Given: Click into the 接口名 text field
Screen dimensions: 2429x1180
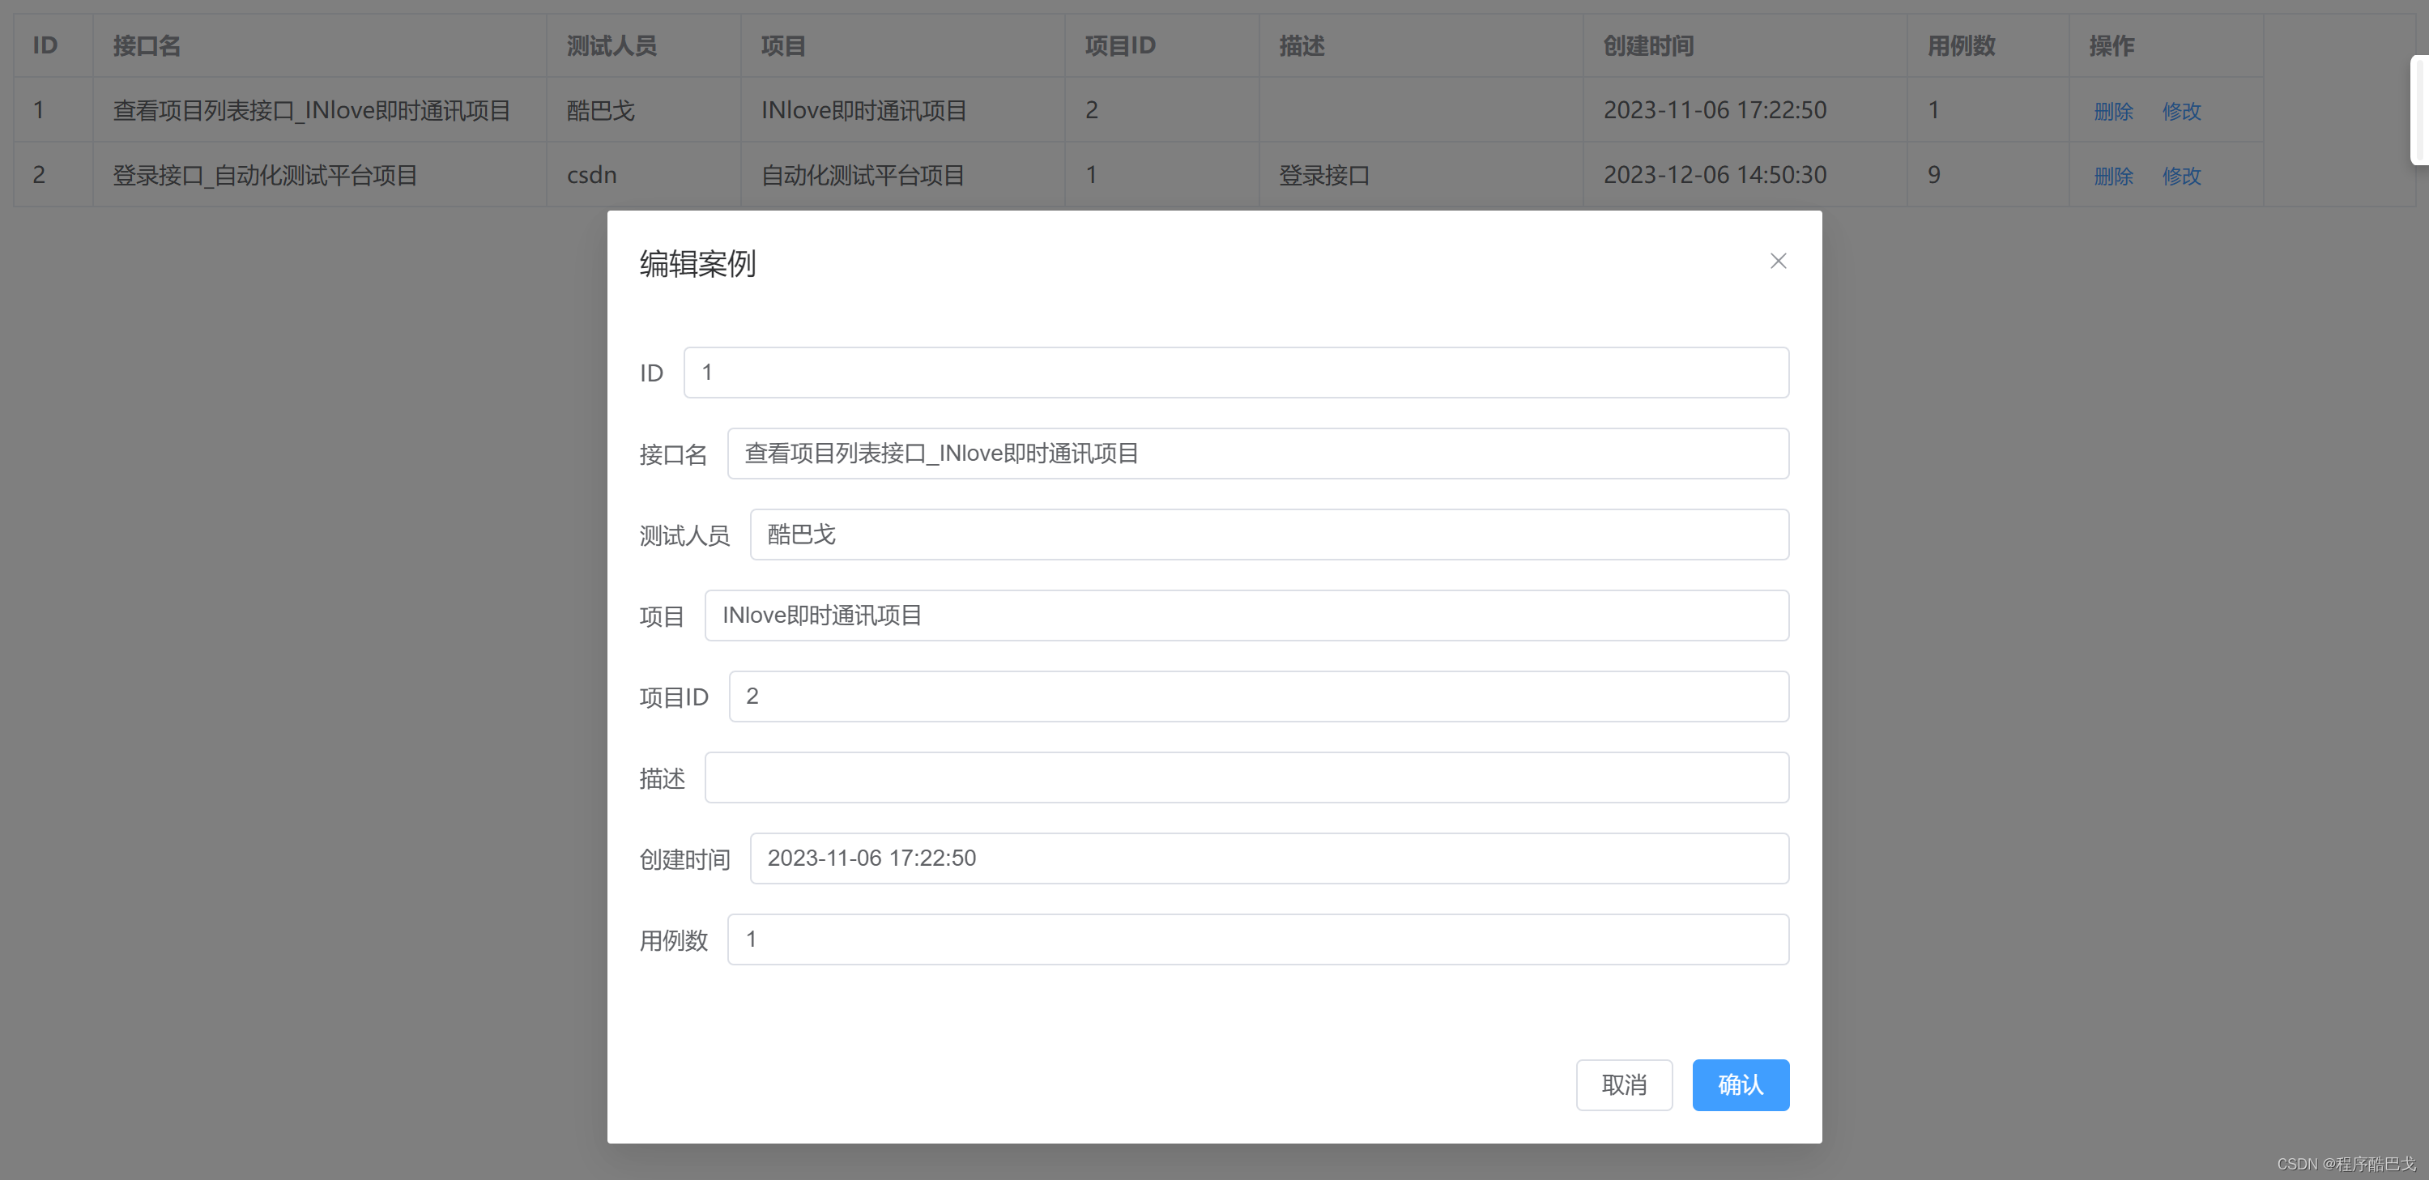Looking at the screenshot, I should pos(1257,454).
